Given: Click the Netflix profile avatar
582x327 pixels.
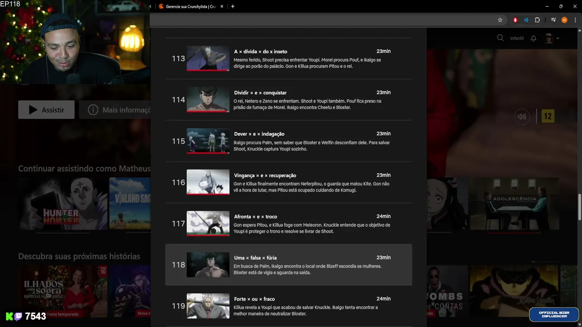Looking at the screenshot, I should point(549,38).
